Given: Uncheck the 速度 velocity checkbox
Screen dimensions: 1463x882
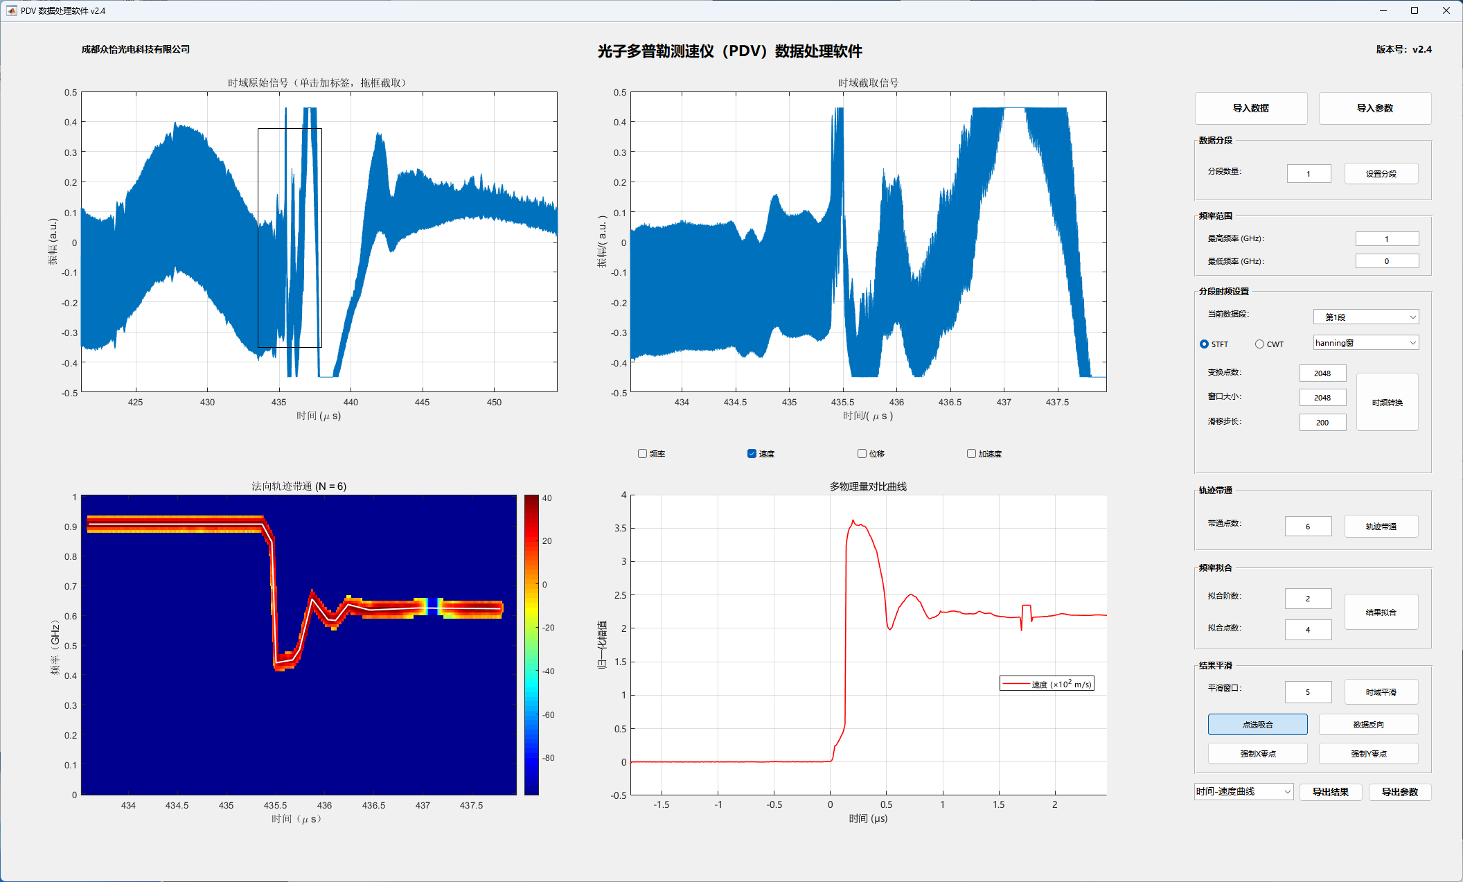Looking at the screenshot, I should [752, 454].
